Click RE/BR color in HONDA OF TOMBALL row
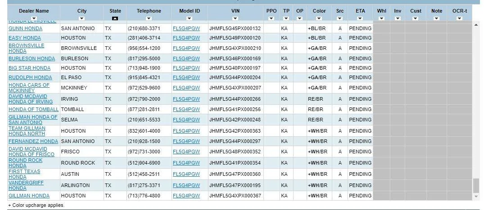The height and width of the screenshot is (210, 484). click(316, 109)
